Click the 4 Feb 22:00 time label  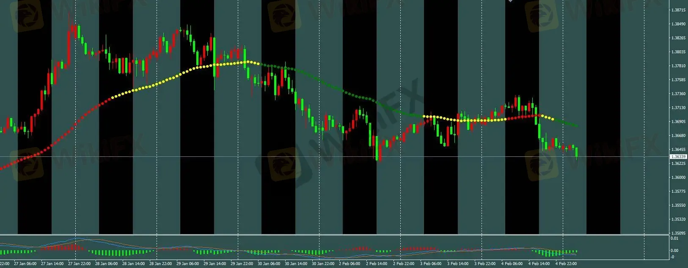[x=566, y=264]
